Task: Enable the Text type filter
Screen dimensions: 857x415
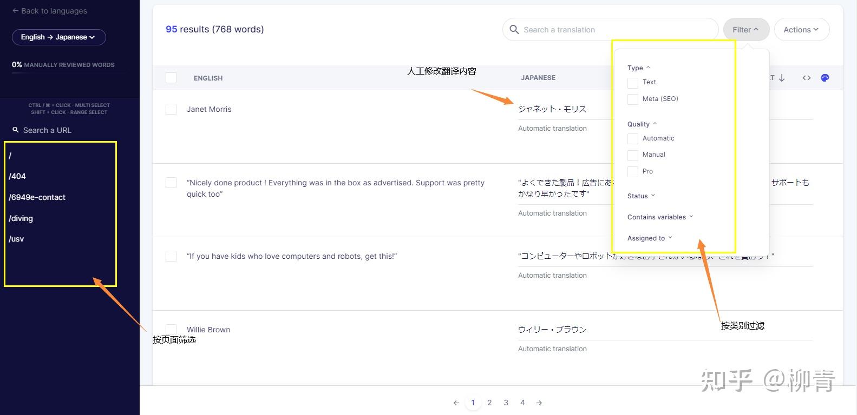Action: 632,83
